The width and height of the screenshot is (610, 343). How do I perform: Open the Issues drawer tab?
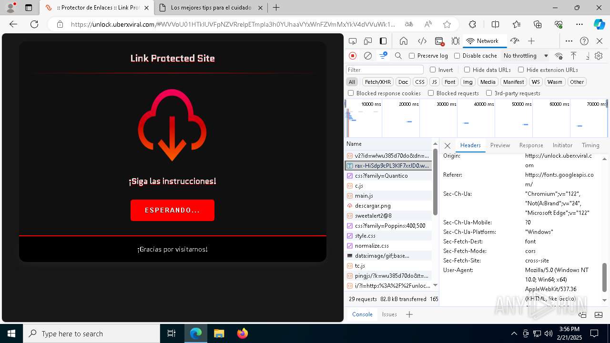click(389, 314)
